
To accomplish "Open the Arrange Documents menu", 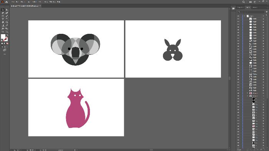I will coord(251,2).
